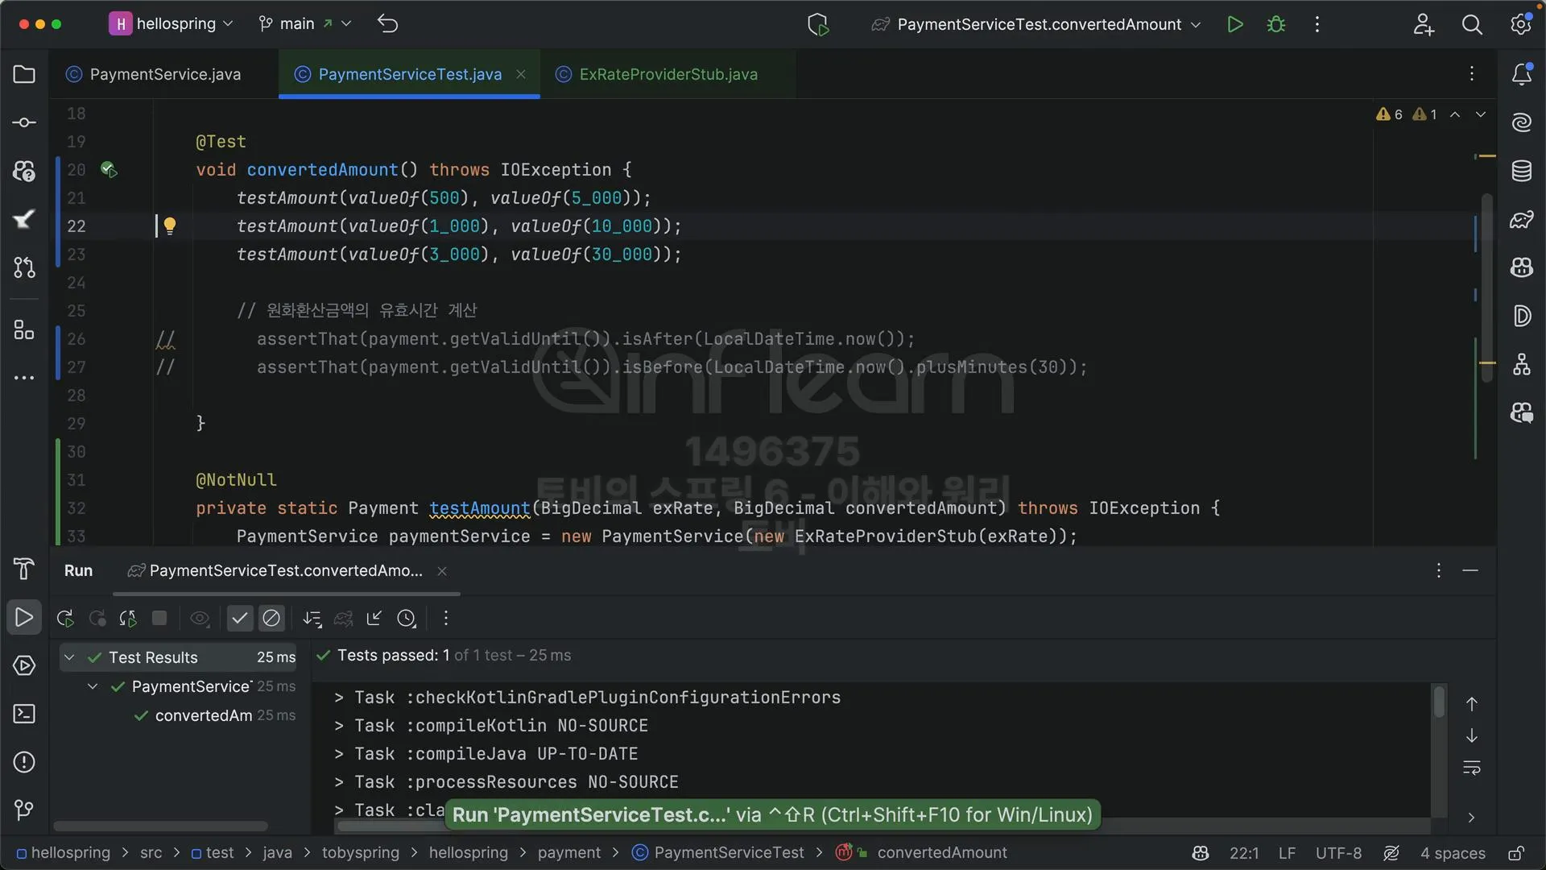This screenshot has width=1546, height=870.
Task: Open the Structure tool window icon
Action: pos(24,330)
